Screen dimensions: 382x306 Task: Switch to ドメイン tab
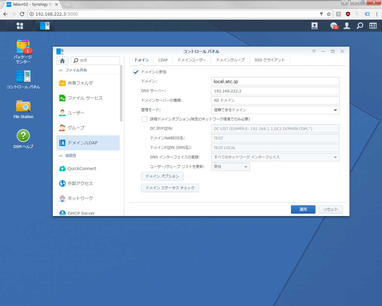tap(141, 60)
